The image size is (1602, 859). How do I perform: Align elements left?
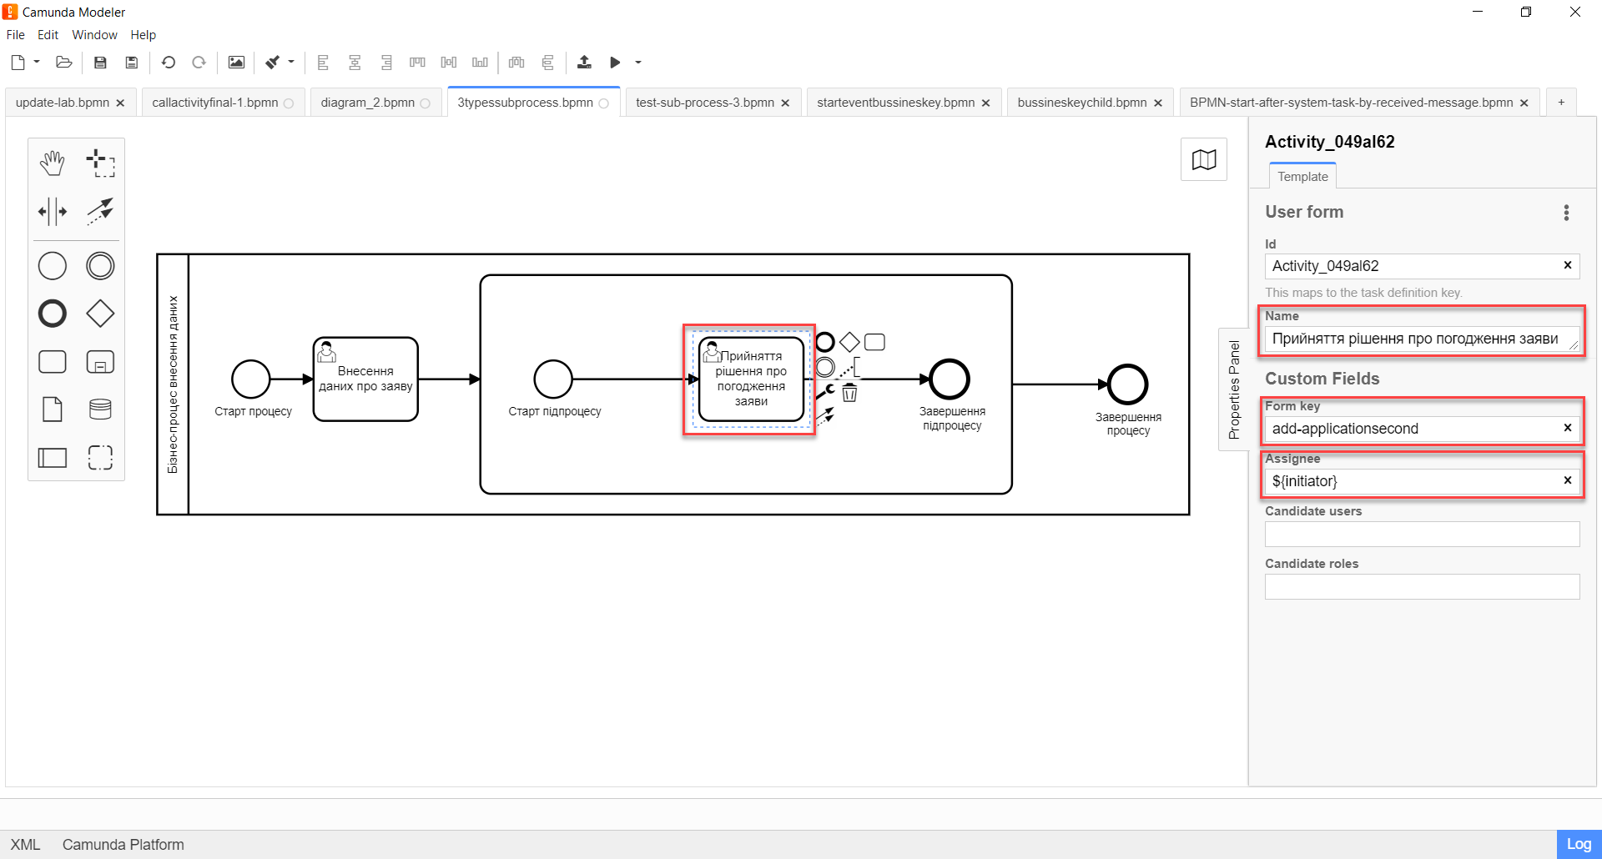pyautogui.click(x=323, y=63)
